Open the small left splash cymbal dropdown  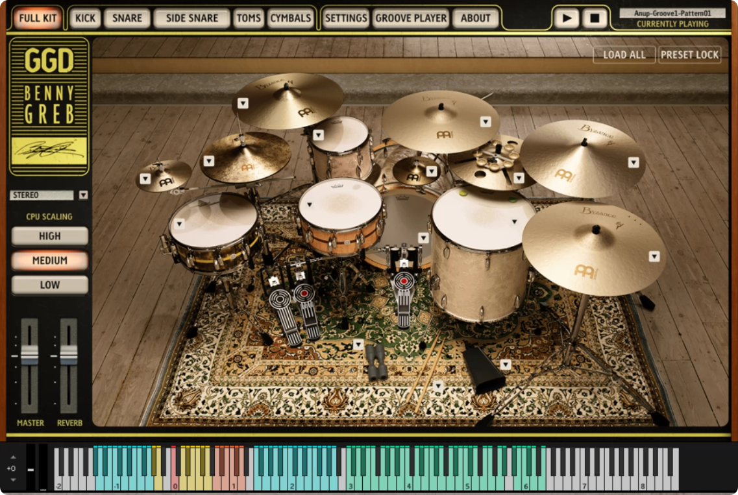pos(145,178)
